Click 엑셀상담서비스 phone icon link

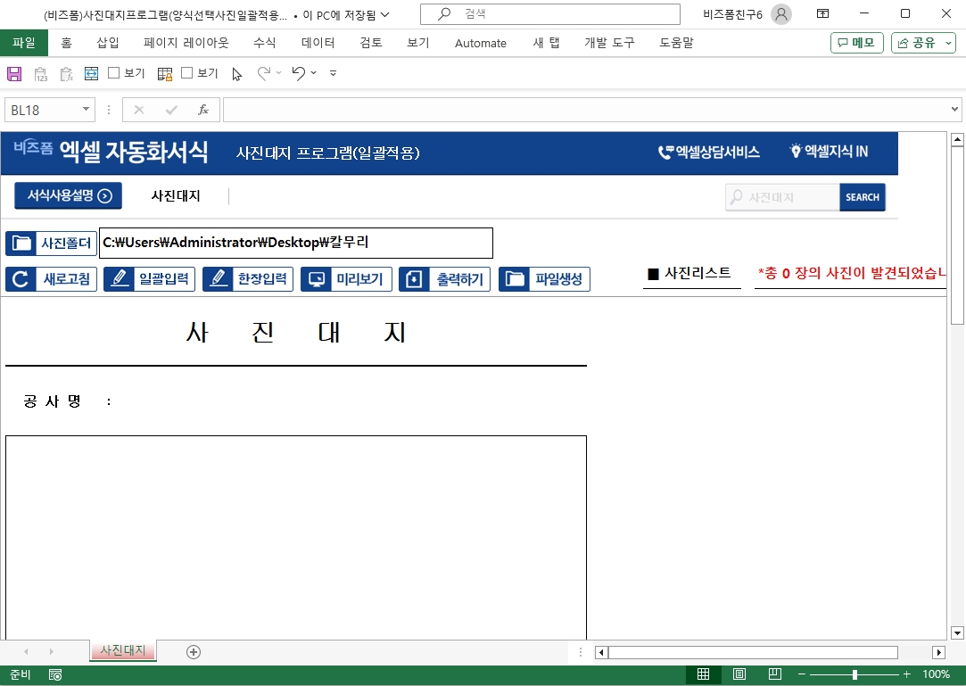click(708, 152)
